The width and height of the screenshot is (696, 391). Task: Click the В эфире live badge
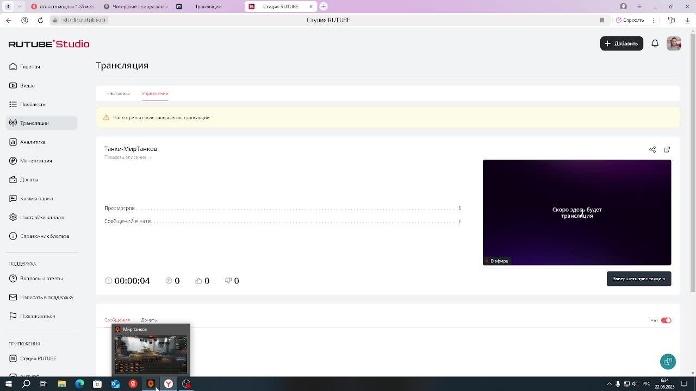click(x=497, y=261)
